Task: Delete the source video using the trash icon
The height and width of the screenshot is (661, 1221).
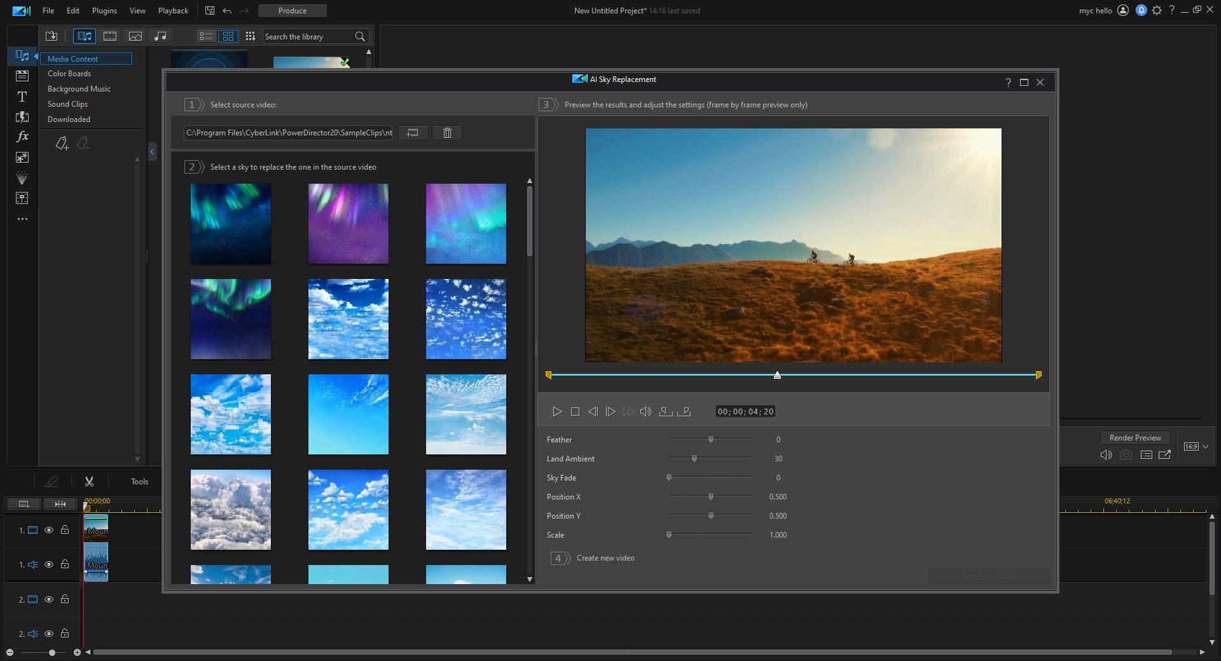Action: (x=446, y=133)
